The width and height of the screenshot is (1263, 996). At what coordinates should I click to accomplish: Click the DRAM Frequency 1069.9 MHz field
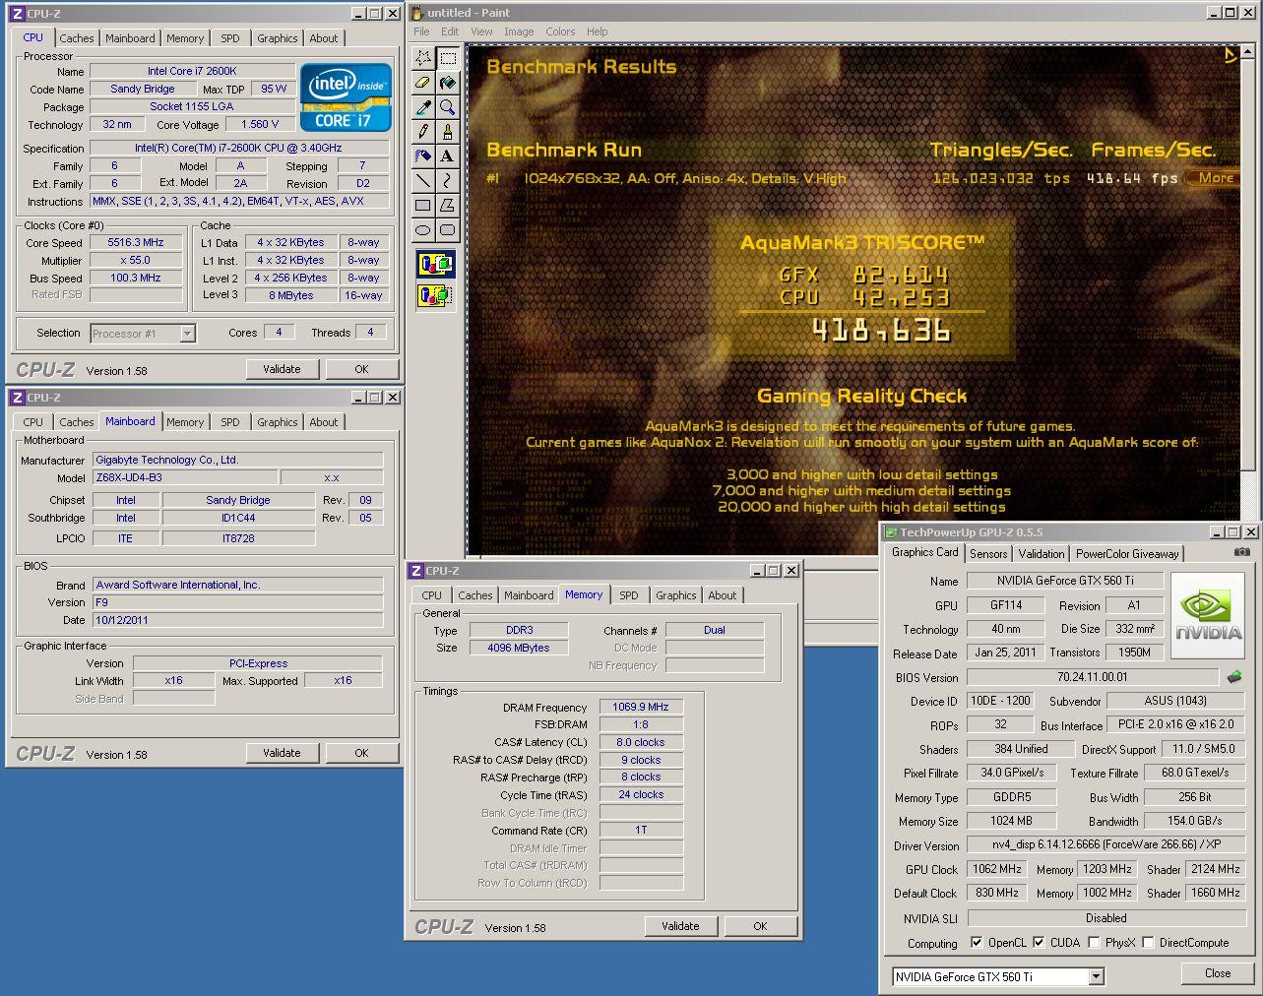pyautogui.click(x=641, y=707)
